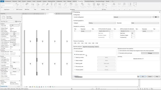Open Floor Plan: SS-1 instance dropdown

coord(7,21)
